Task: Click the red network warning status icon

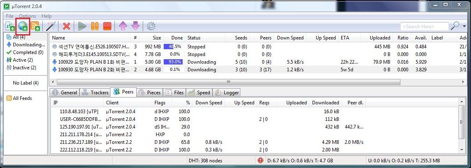Action: coord(261,160)
